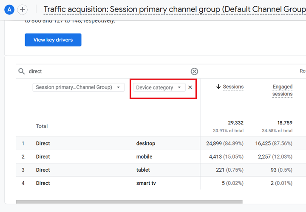Select the Direct tablet row
The height and width of the screenshot is (212, 306).
[x=42, y=170]
